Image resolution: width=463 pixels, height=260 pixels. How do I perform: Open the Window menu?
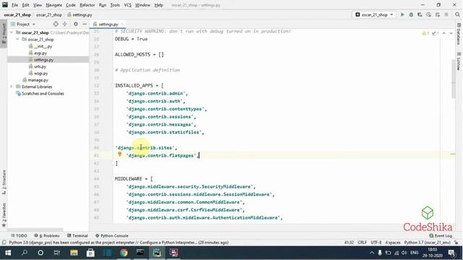click(143, 5)
